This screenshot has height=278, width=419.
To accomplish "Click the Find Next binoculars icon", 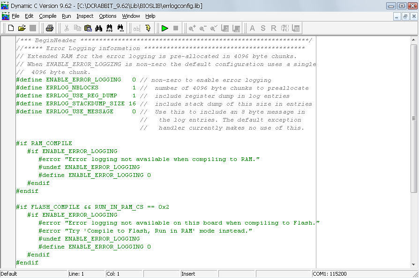I will [120, 28].
